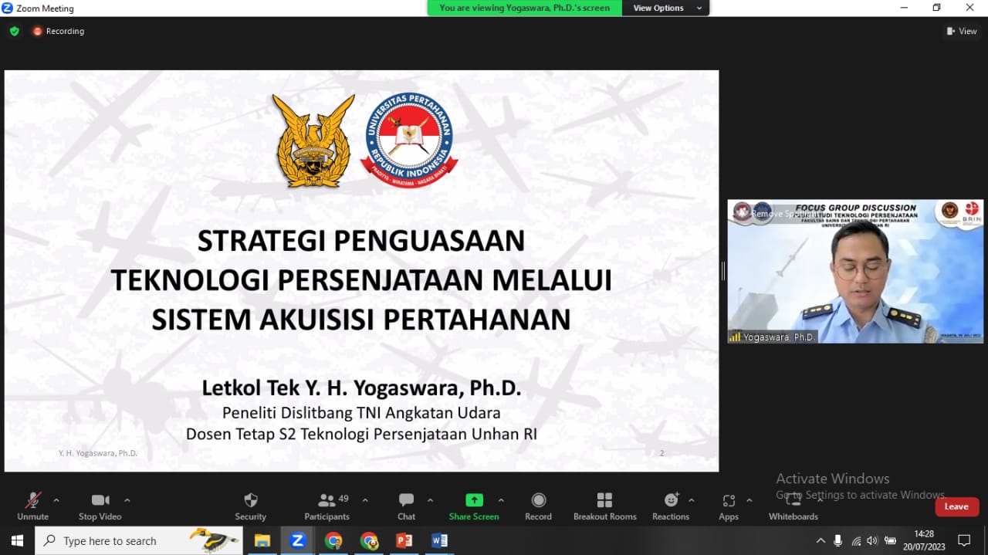Click the red Leave button
Screen dimensions: 988x555
(957, 506)
